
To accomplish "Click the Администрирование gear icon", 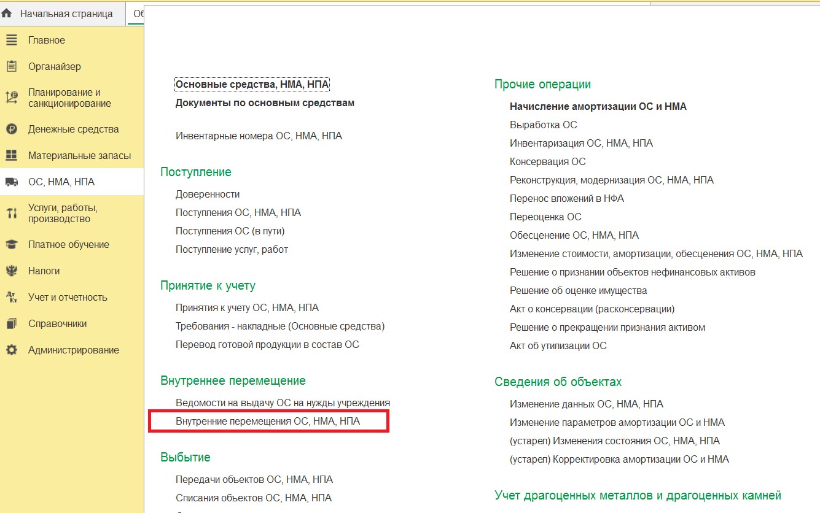I will 11,350.
